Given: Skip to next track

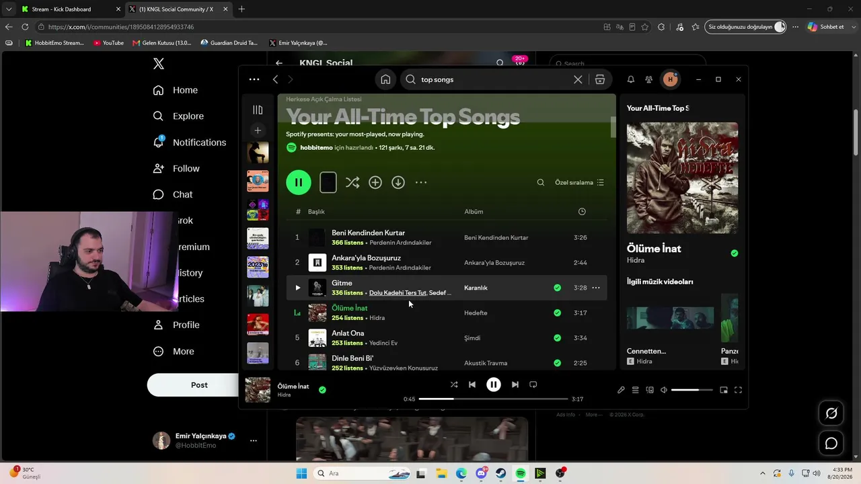Looking at the screenshot, I should point(515,385).
